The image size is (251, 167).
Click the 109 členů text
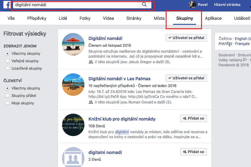coord(97,126)
